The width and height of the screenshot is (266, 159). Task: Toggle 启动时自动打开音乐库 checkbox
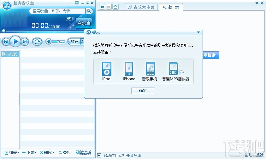99,156
